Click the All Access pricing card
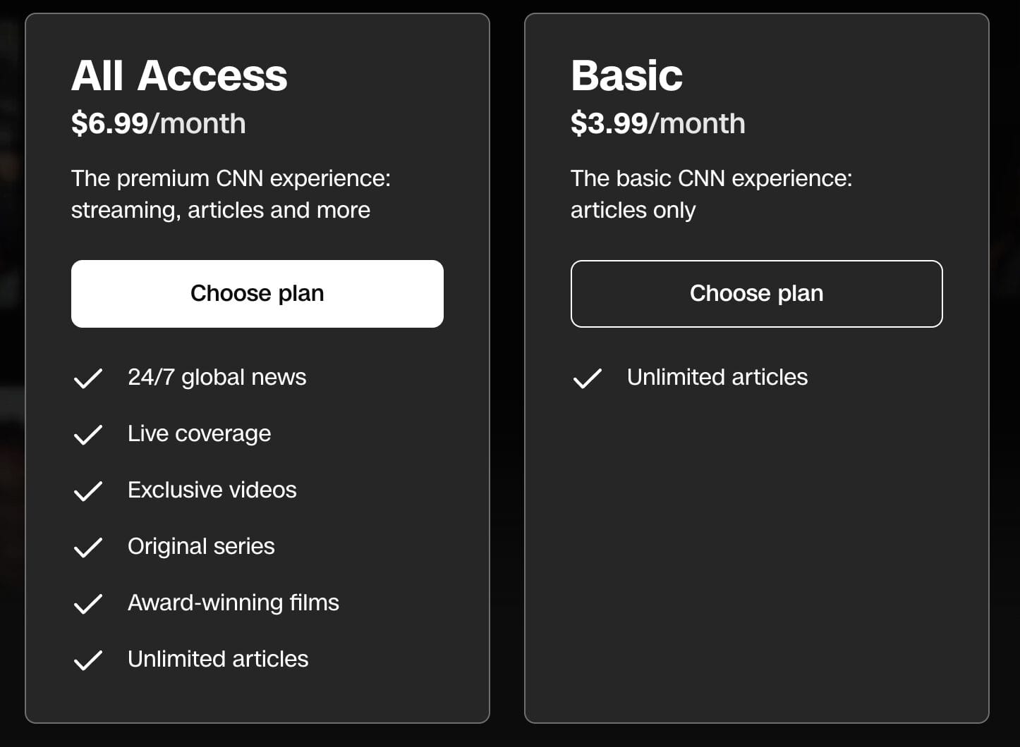This screenshot has height=747, width=1020. point(257,698)
